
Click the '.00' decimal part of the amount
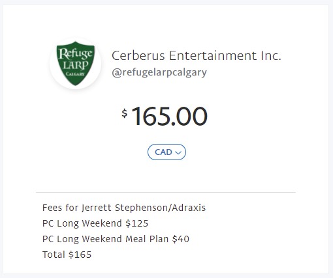pos(189,116)
